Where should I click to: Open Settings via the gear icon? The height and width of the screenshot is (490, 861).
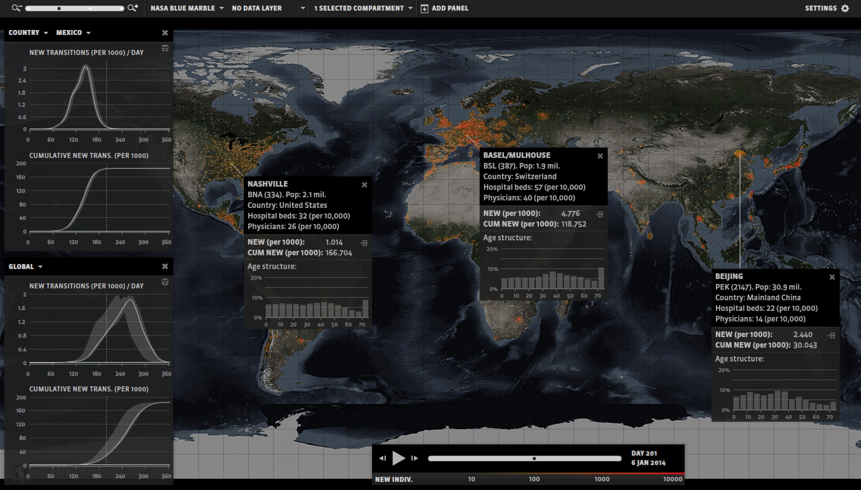845,8
